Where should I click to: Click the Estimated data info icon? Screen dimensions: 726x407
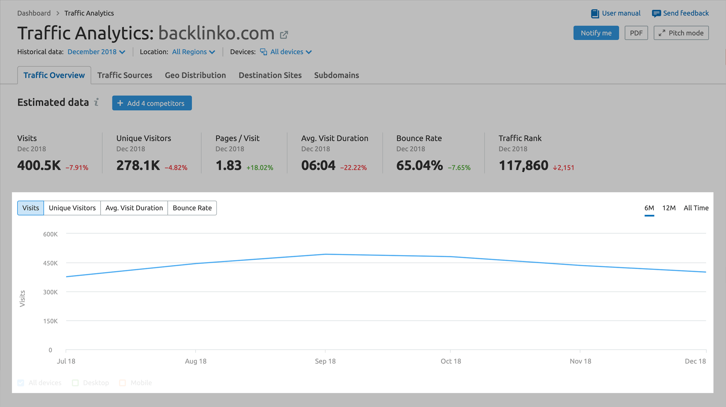pyautogui.click(x=96, y=102)
